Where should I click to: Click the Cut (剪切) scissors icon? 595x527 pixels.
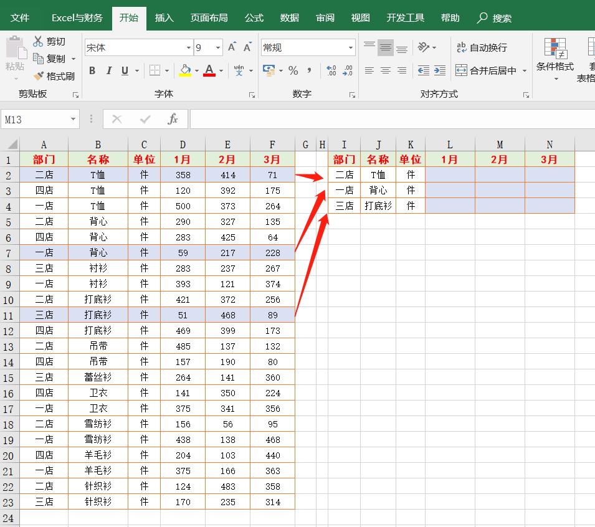38,41
